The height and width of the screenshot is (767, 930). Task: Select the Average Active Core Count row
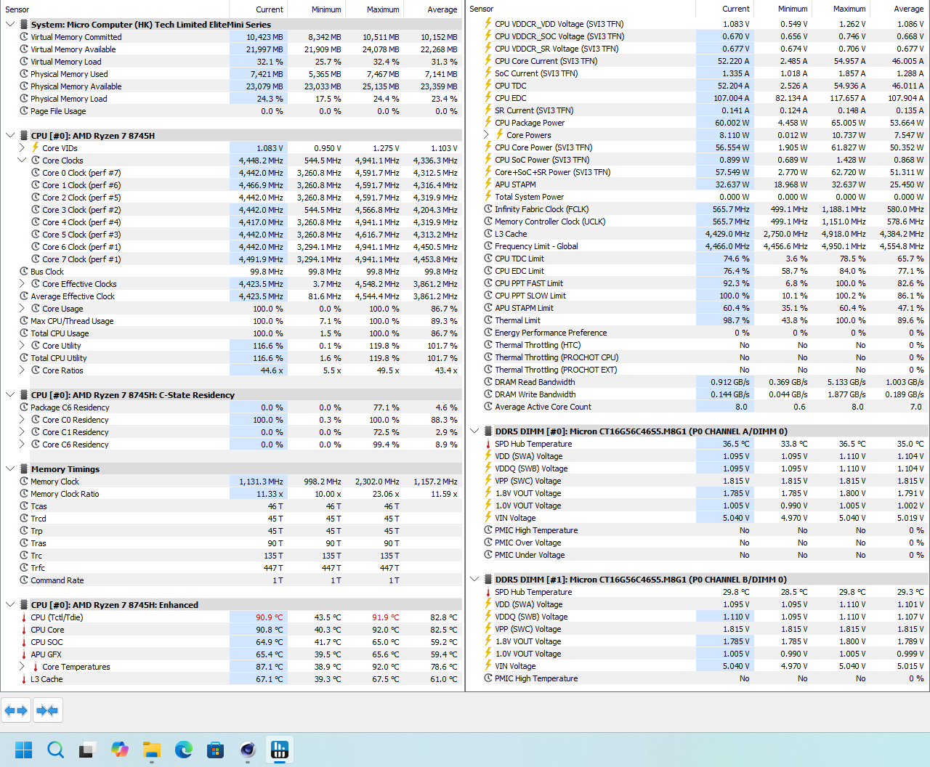point(697,407)
